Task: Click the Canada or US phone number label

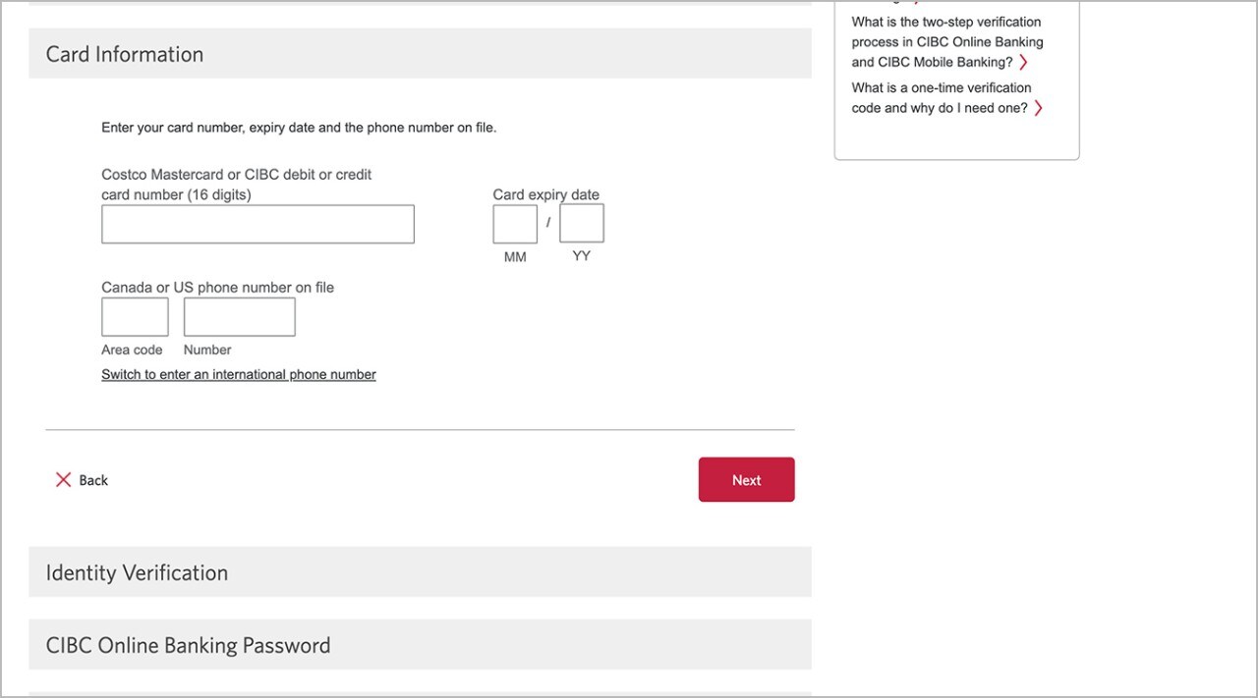Action: [217, 288]
